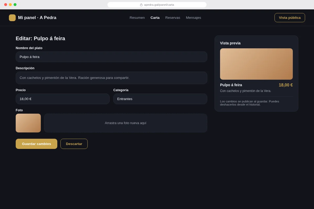
Task: Click the 'Precio' label
Action: point(21,90)
